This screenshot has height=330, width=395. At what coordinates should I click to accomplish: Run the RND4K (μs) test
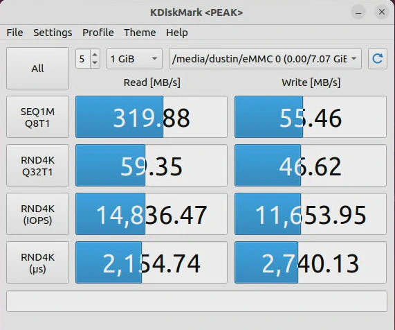pos(37,263)
